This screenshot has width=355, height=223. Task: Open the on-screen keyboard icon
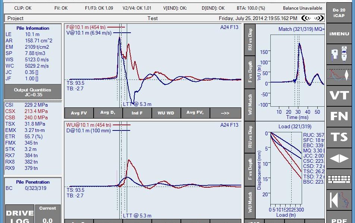[x=339, y=179]
